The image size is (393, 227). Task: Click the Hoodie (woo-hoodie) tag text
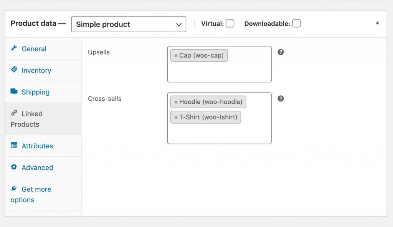pyautogui.click(x=211, y=102)
